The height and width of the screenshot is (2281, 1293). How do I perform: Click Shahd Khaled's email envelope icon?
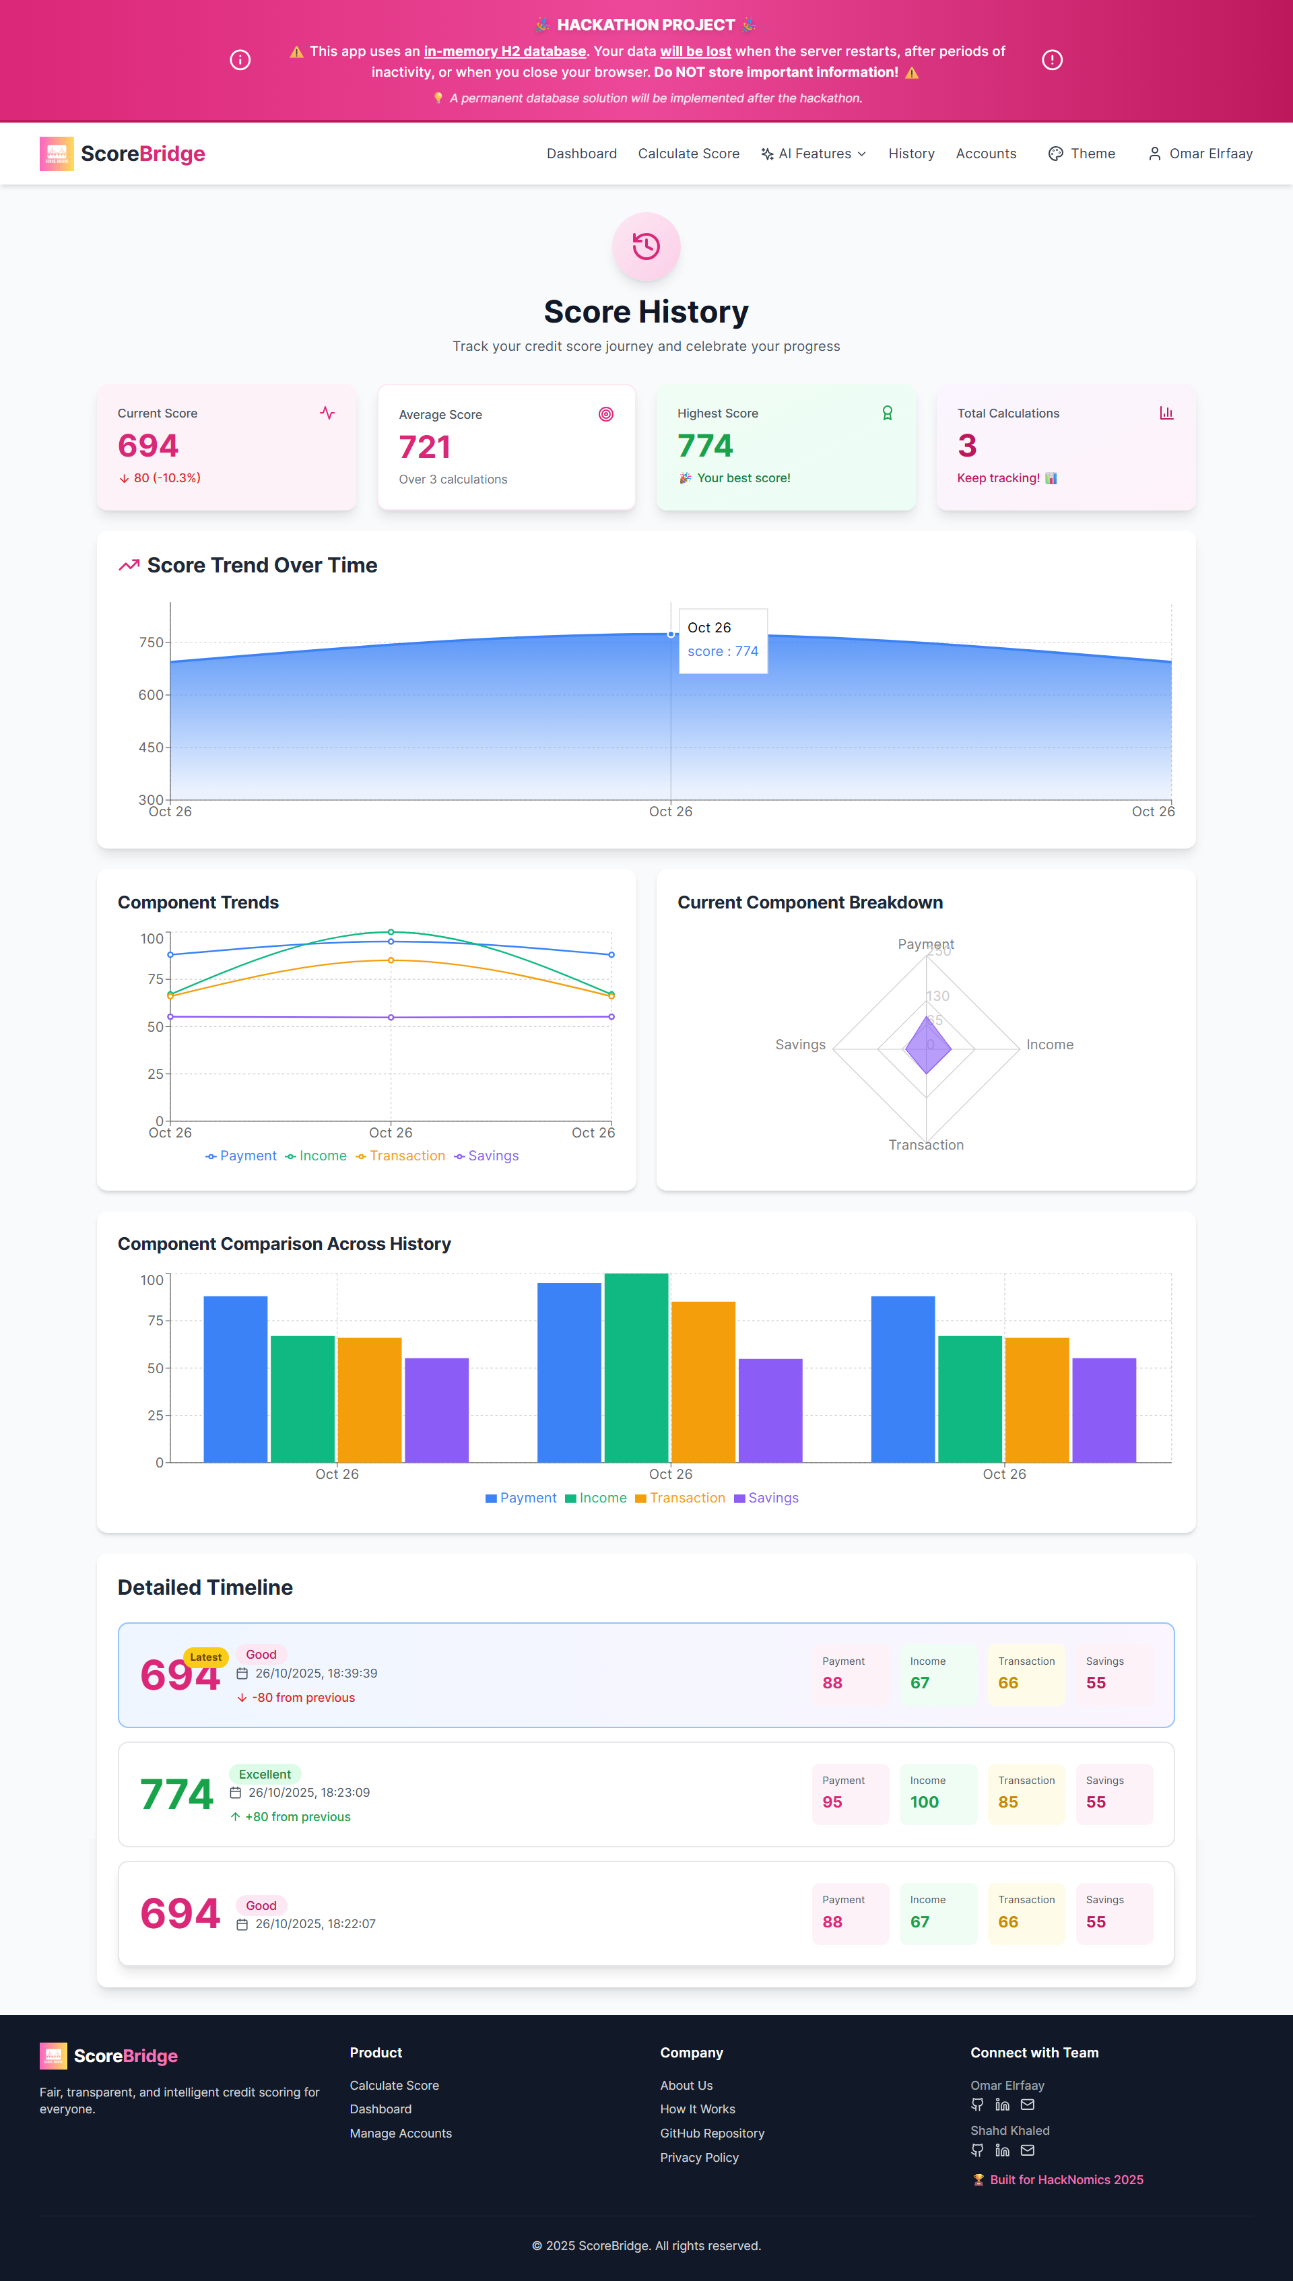[1028, 2150]
